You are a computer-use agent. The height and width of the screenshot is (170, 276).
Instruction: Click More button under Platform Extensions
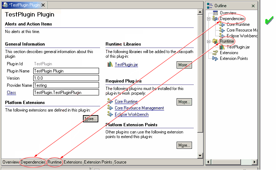pyautogui.click(x=90, y=119)
